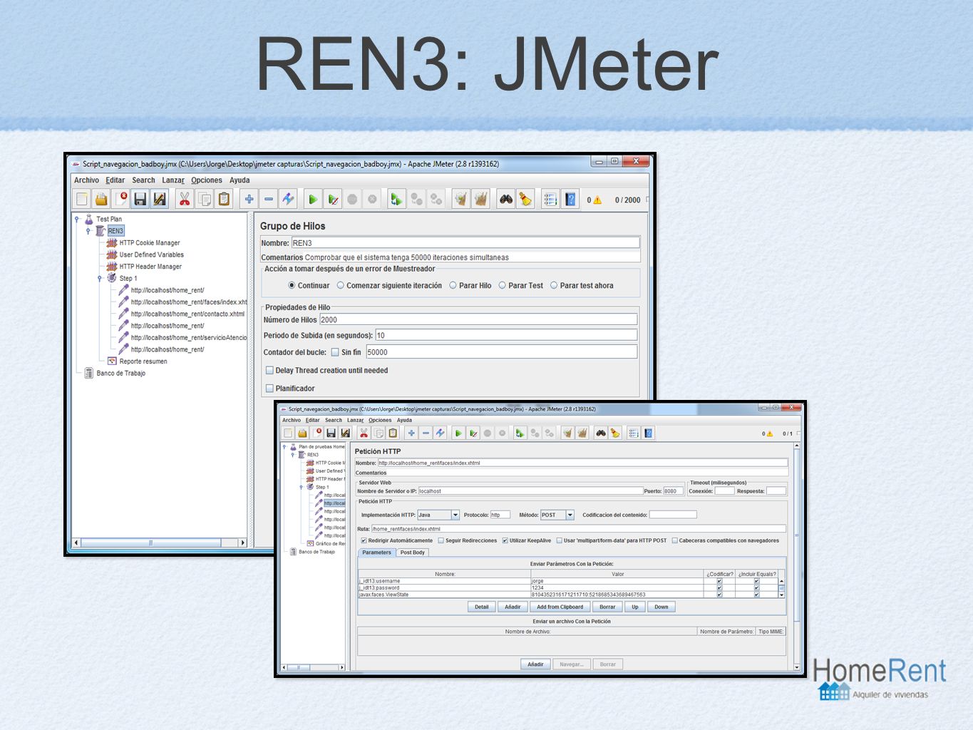Open the Archivo menu in the back JMeter window
The image size is (973, 730).
(x=87, y=180)
